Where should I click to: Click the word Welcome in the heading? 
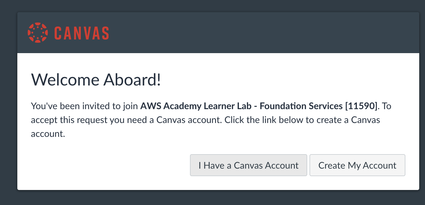coord(65,79)
